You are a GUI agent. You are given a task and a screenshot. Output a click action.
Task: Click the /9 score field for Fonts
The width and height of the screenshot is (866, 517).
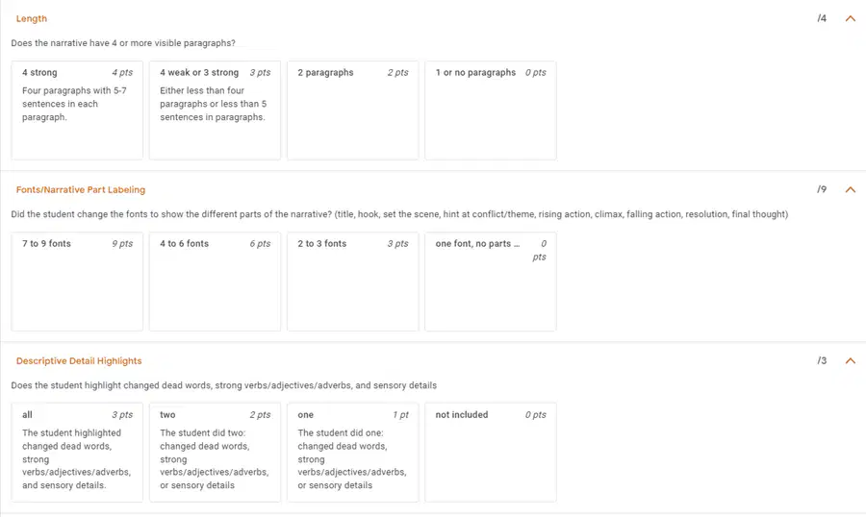[x=822, y=190]
